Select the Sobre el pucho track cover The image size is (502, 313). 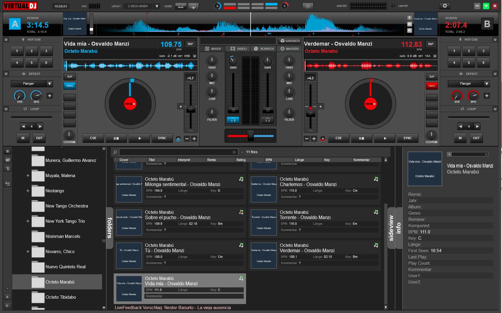(129, 222)
